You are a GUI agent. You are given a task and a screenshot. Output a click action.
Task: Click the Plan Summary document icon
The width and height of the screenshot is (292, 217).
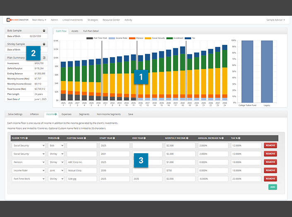tap(44, 58)
